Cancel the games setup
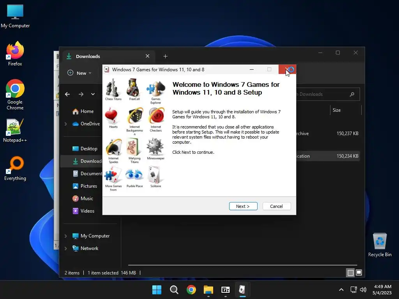399x299 pixels. pos(277,206)
